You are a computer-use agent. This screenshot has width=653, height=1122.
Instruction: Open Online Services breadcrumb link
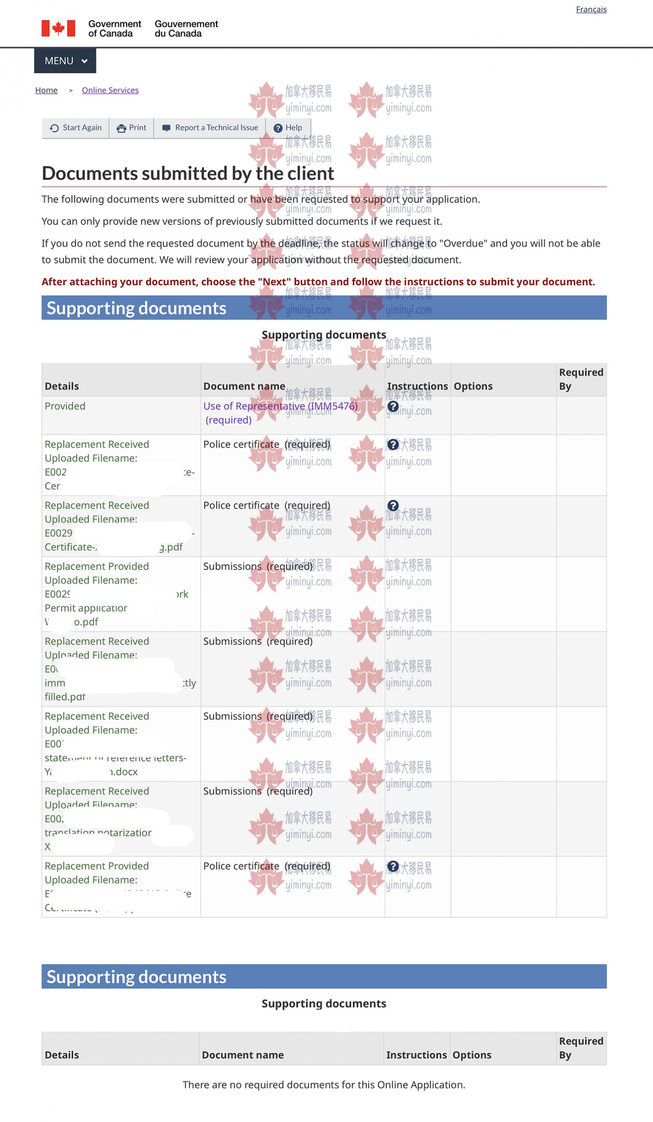tap(110, 90)
